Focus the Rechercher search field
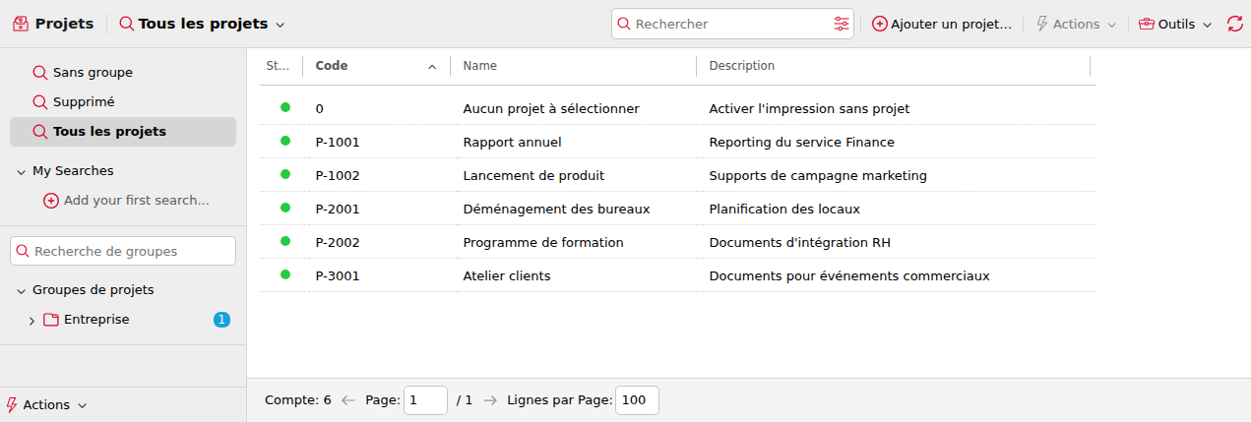The height and width of the screenshot is (422, 1251). [732, 24]
